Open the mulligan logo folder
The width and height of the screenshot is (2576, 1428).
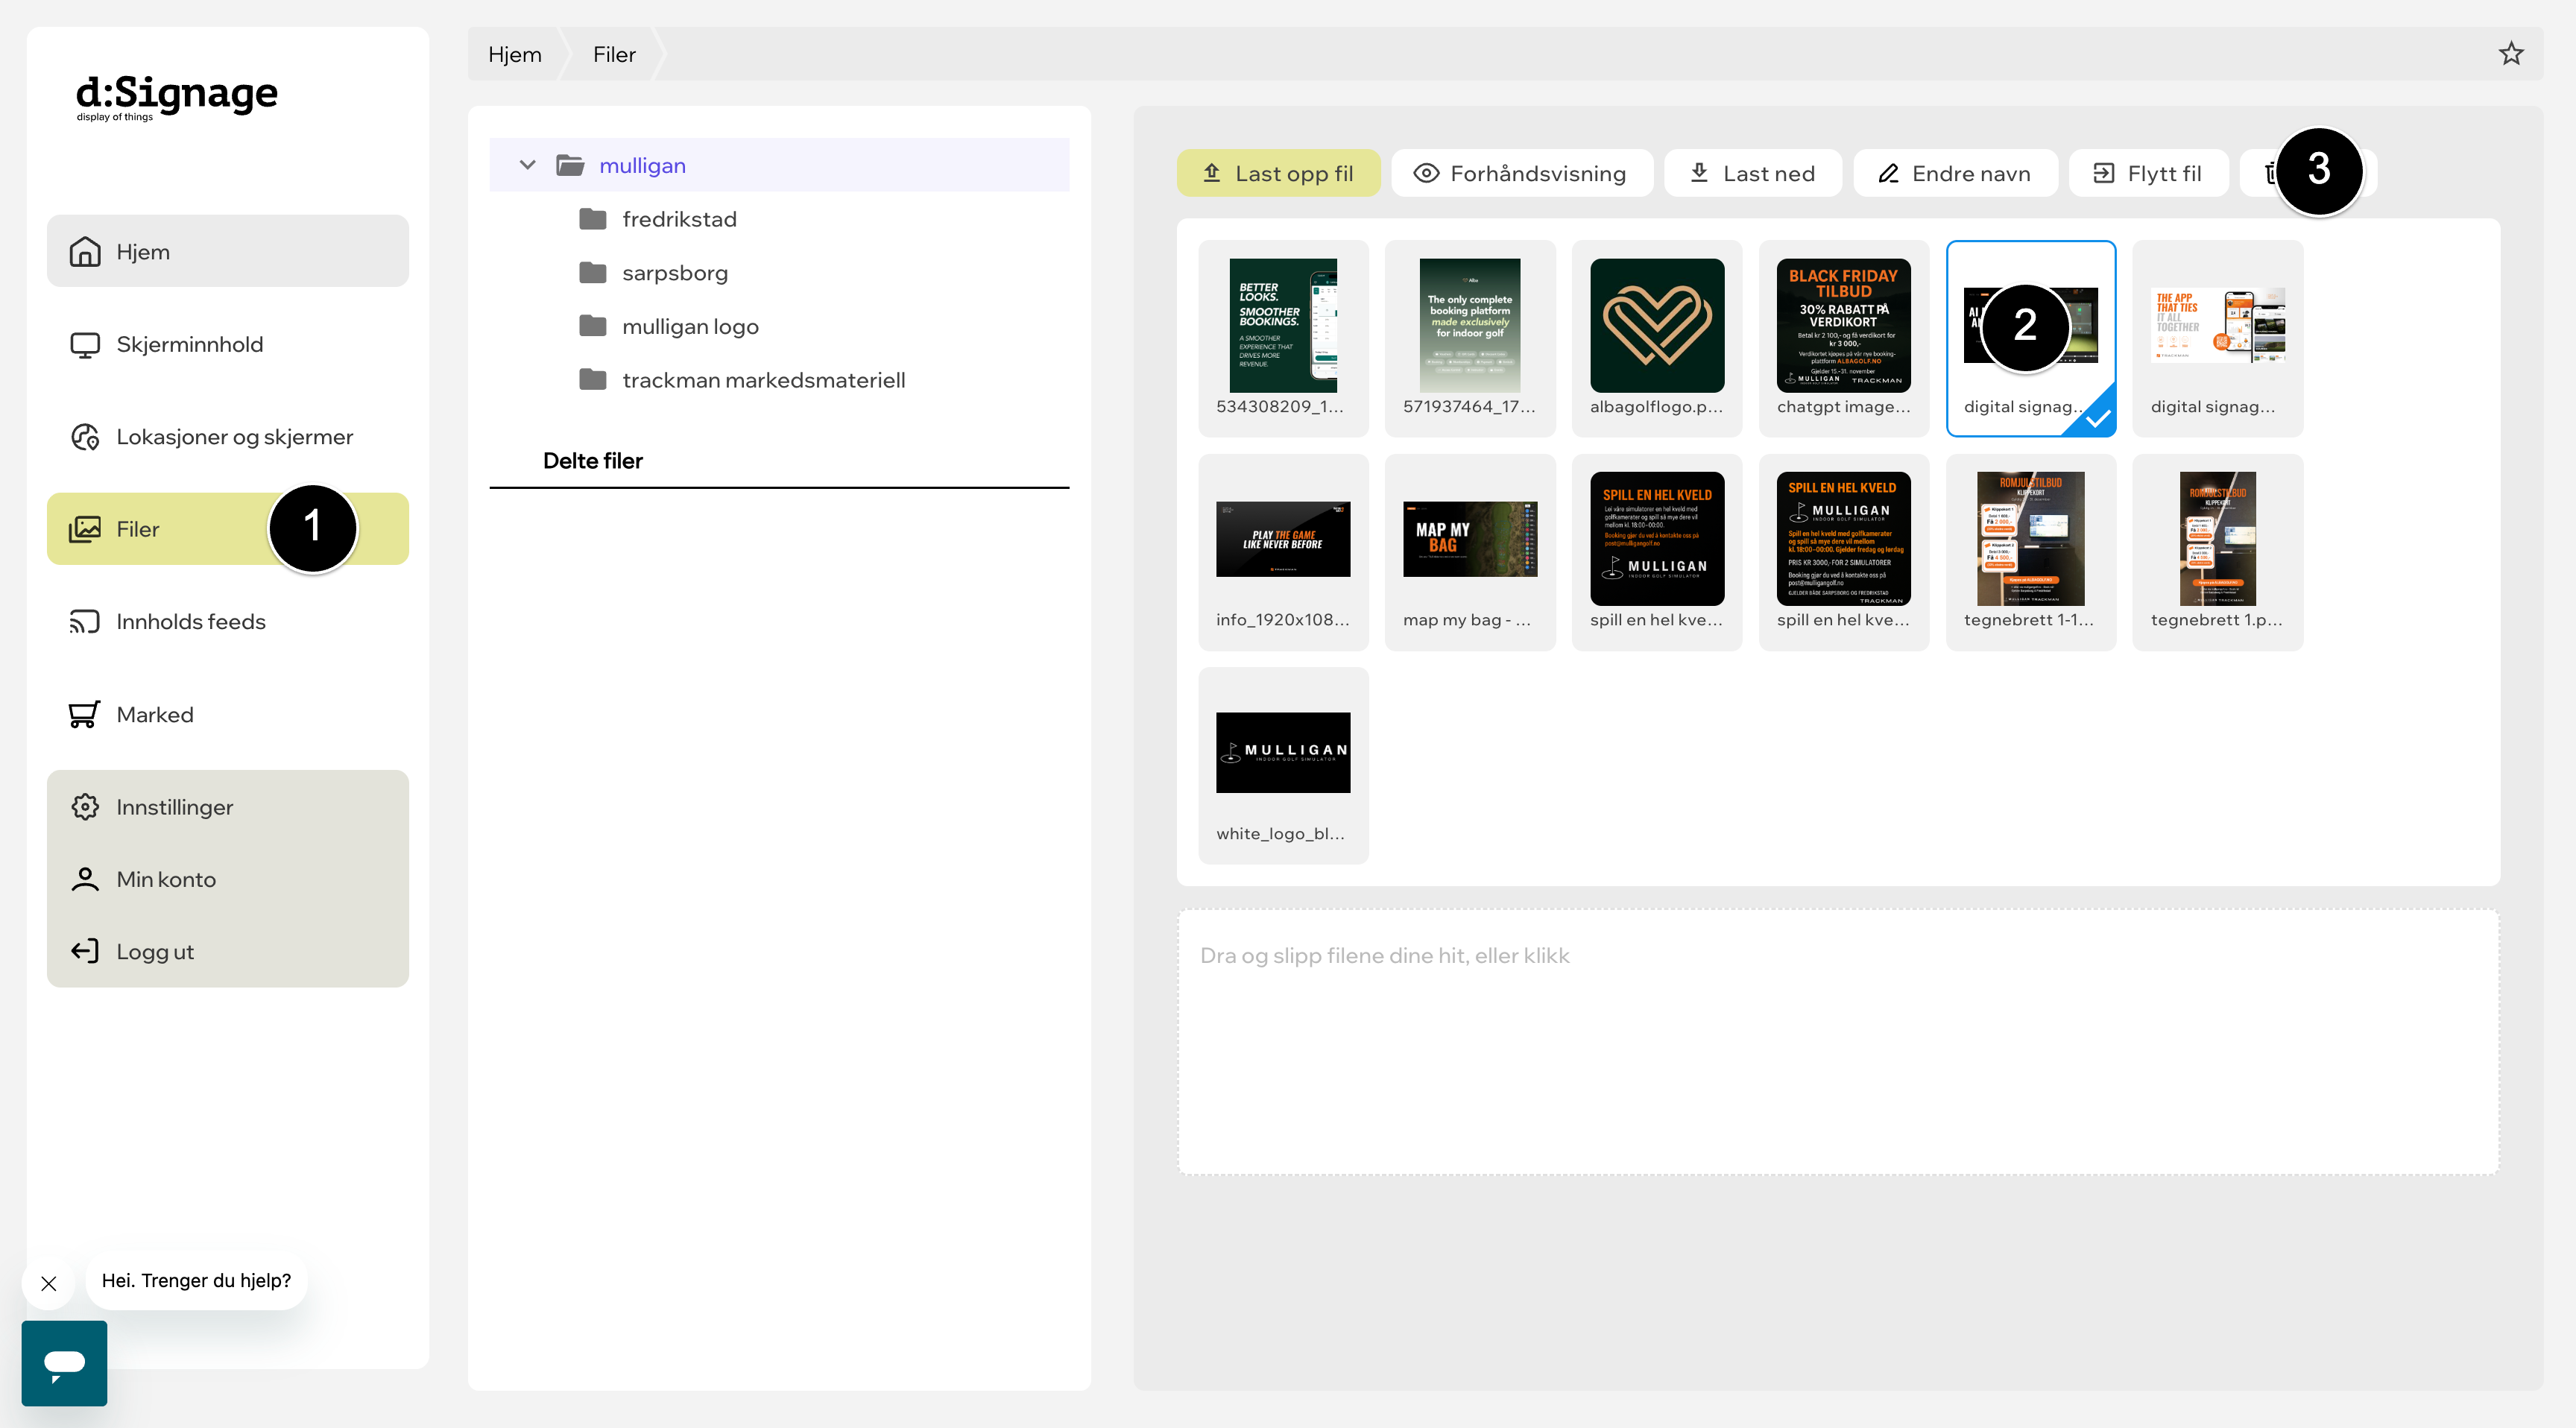tap(690, 326)
